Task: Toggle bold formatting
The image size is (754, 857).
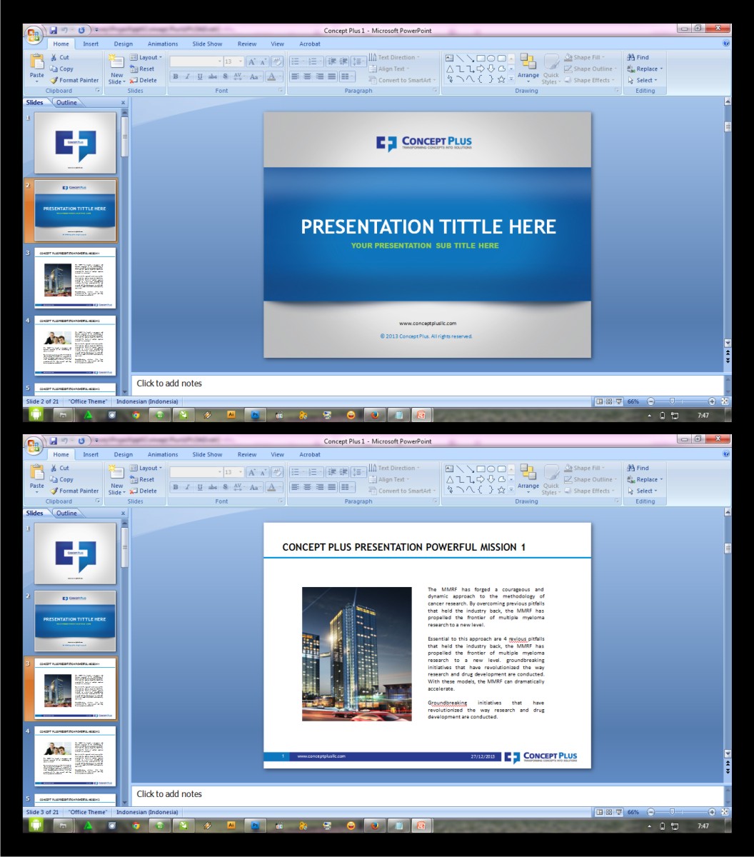Action: [x=175, y=74]
